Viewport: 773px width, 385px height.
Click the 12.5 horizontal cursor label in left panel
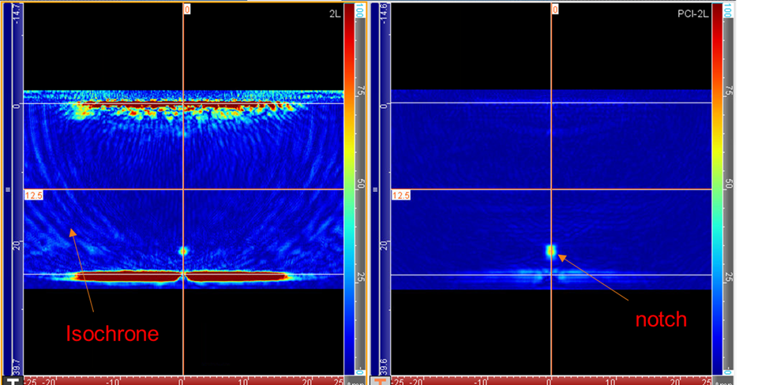click(34, 194)
